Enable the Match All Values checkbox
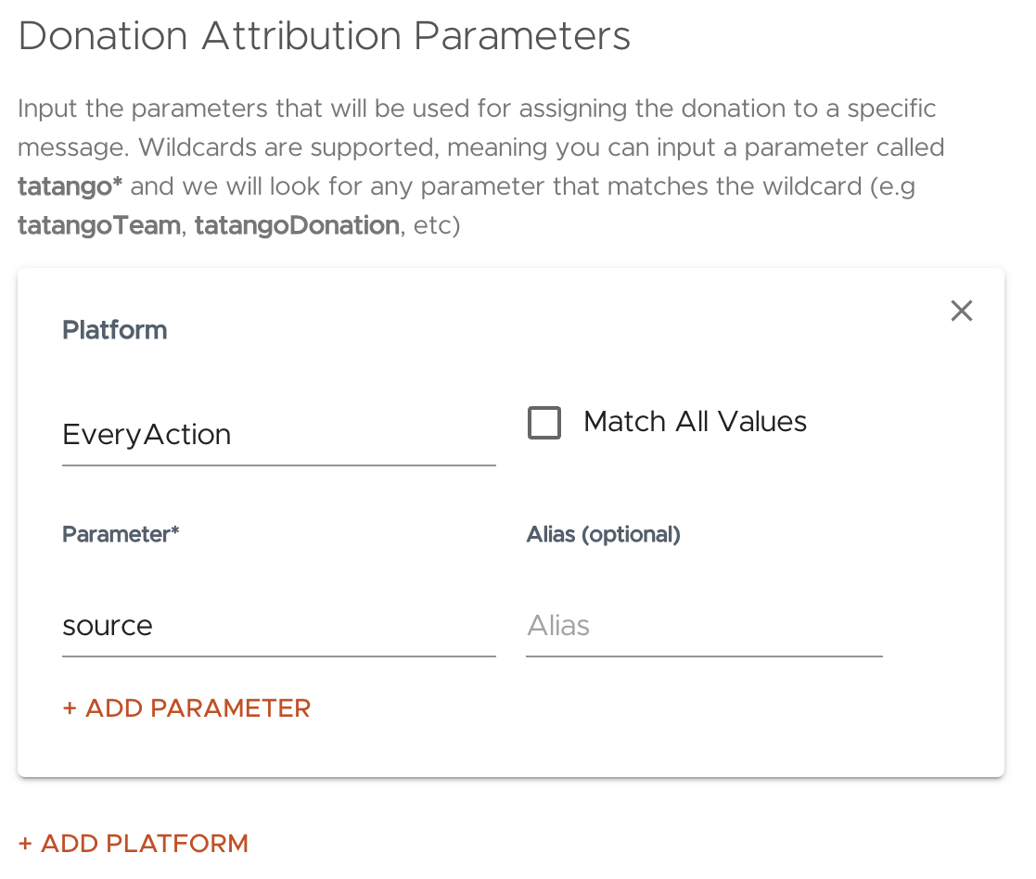Screen dimensions: 1036x879 click(x=544, y=423)
